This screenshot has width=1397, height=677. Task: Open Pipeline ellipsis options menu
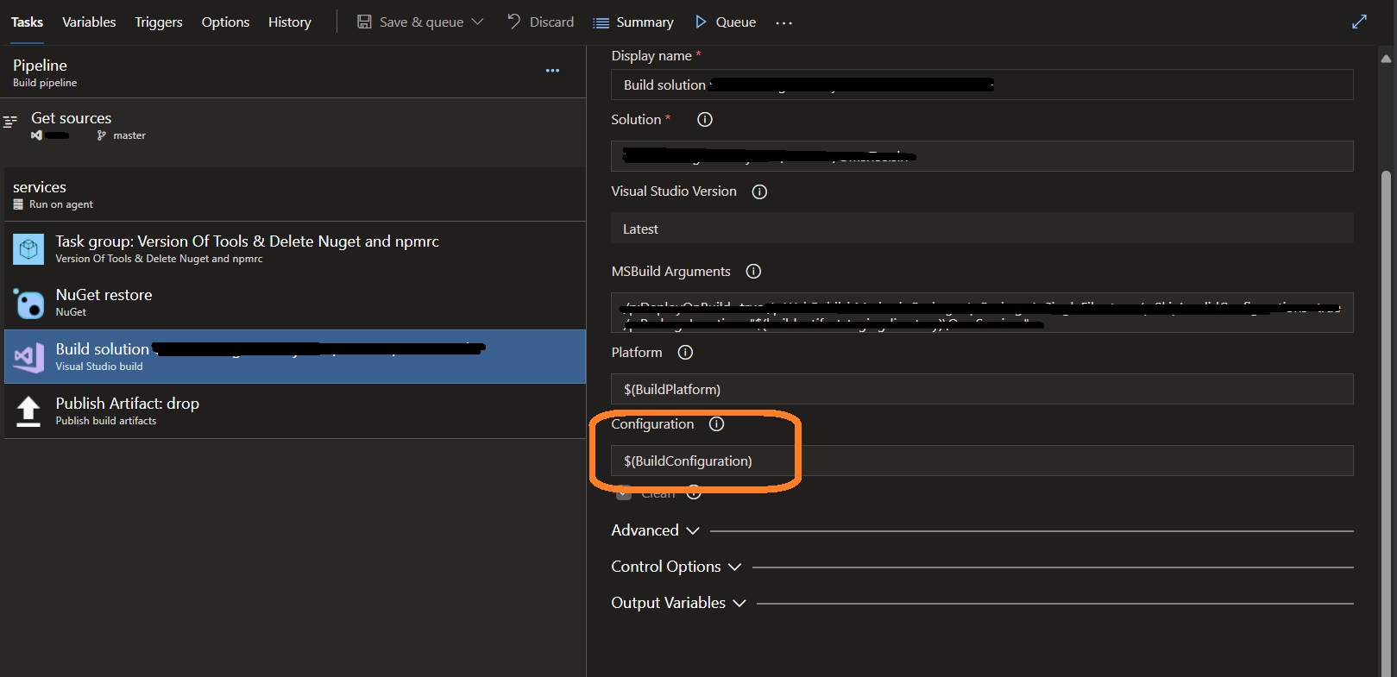[x=552, y=71]
